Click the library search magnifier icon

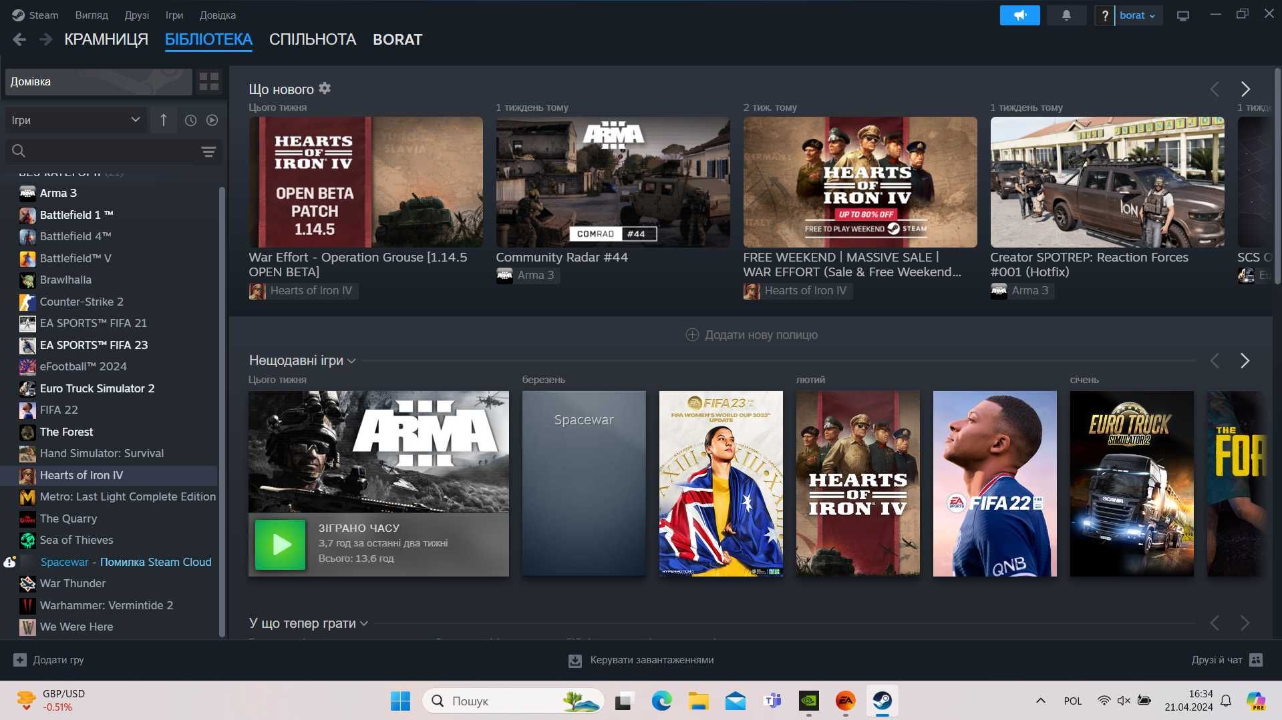pos(19,151)
